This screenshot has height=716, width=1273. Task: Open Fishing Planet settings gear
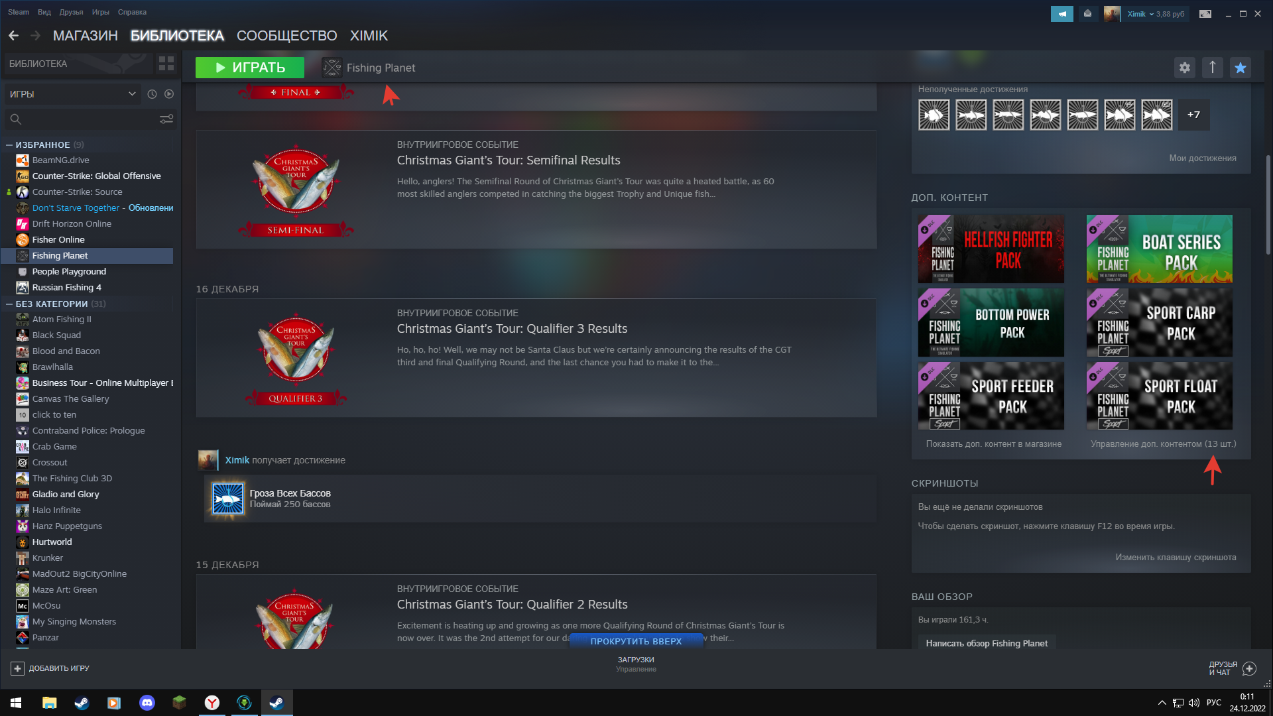[1185, 68]
